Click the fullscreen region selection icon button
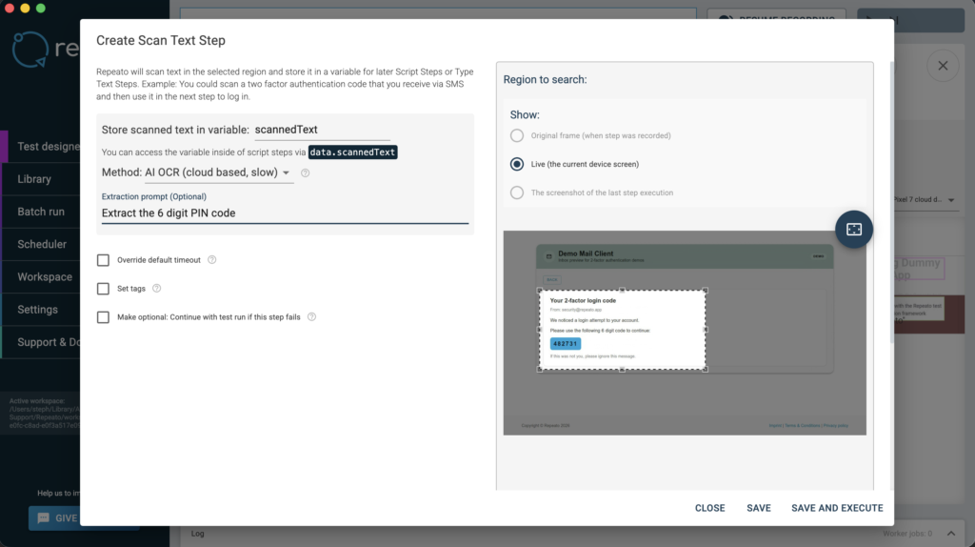Viewport: 975px width, 547px height. [x=853, y=229]
